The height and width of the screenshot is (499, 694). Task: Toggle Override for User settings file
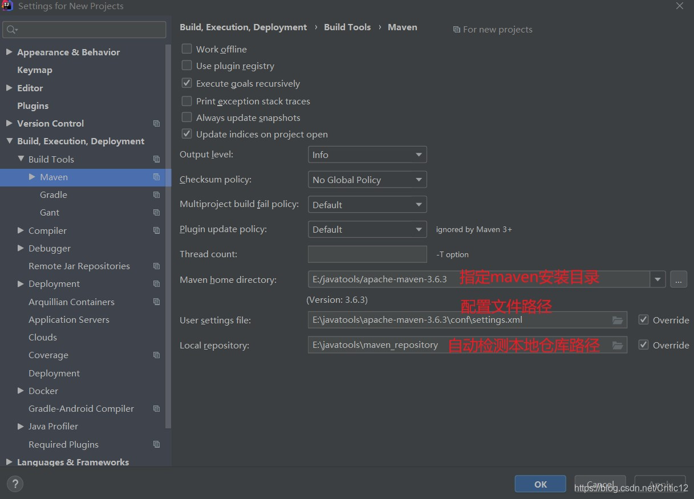point(643,320)
